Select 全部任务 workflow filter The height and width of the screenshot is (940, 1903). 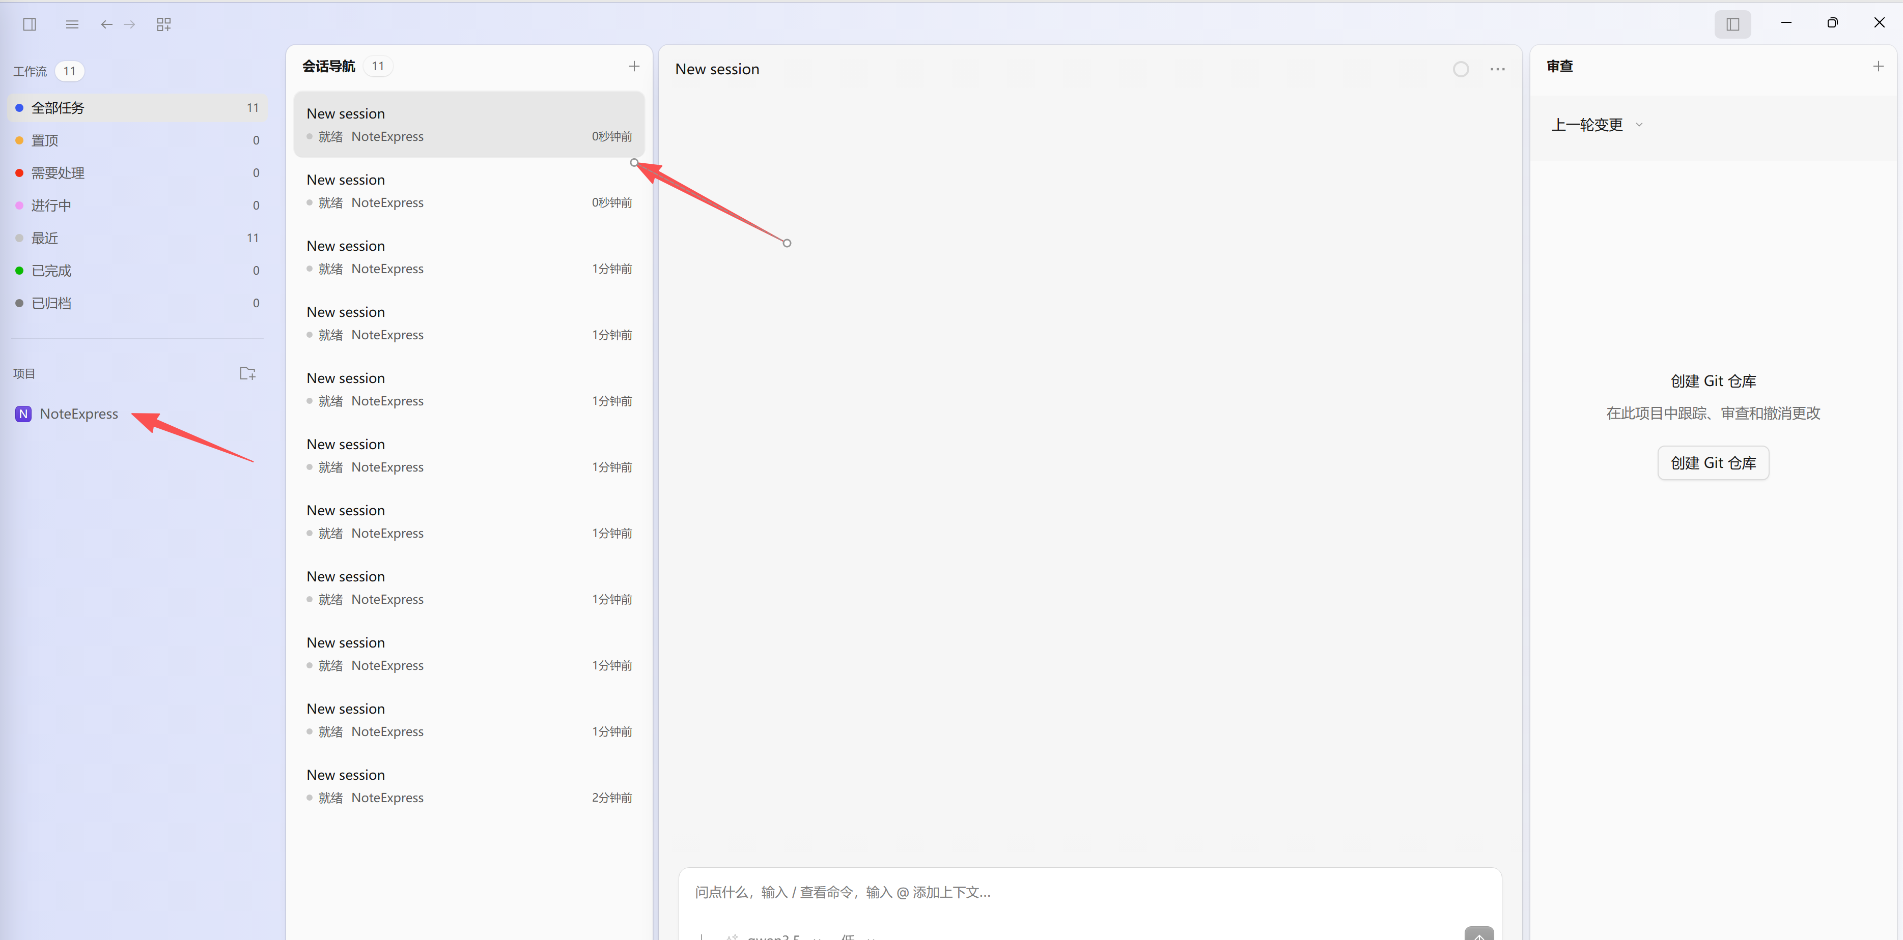(137, 108)
